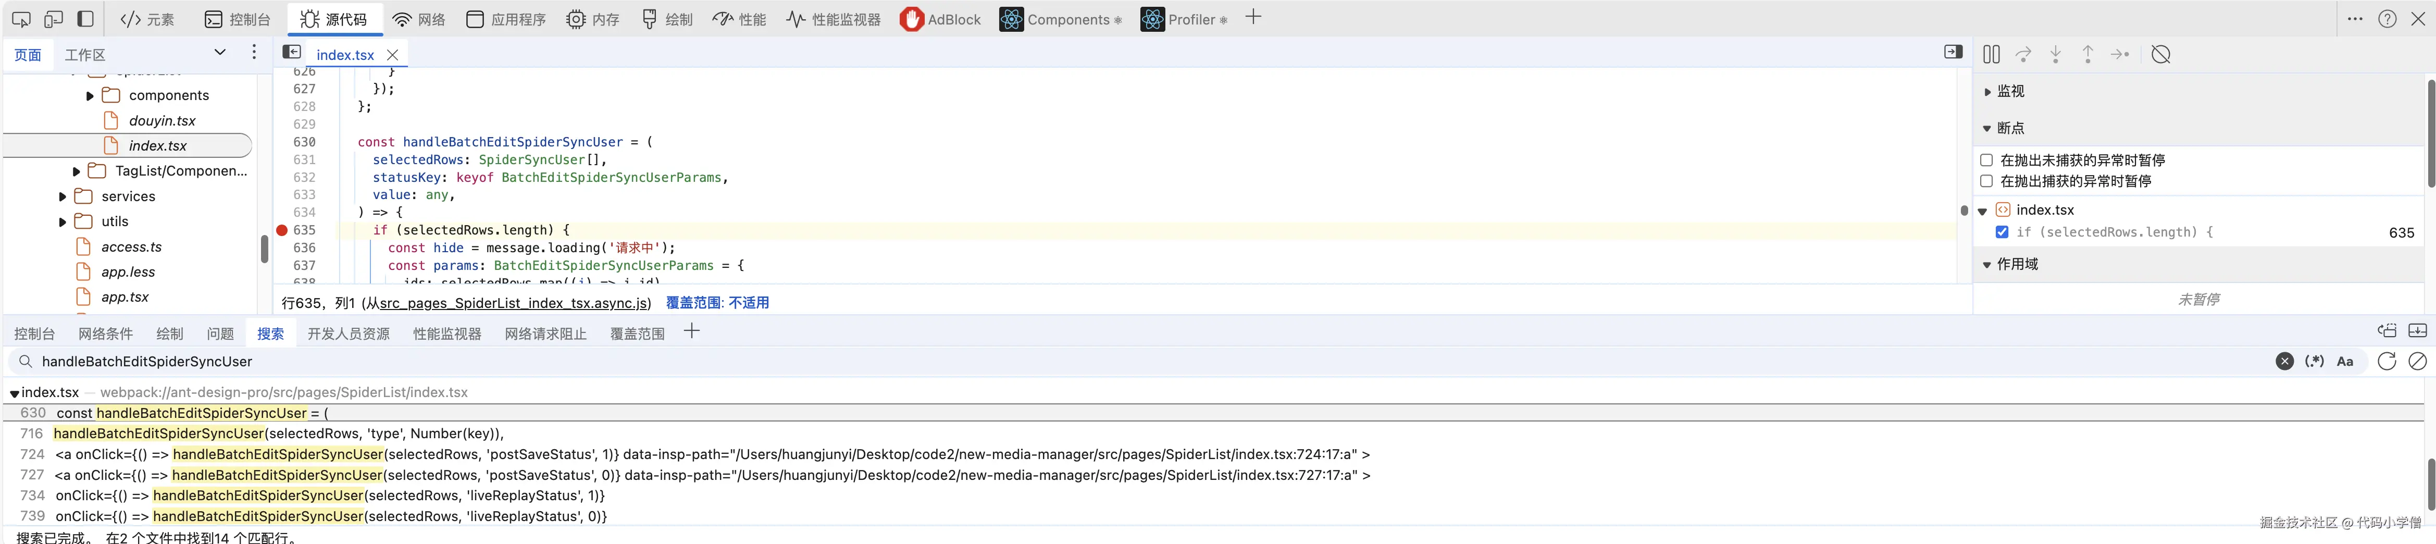Toggle device emulation icon
The height and width of the screenshot is (544, 2436).
(54, 19)
